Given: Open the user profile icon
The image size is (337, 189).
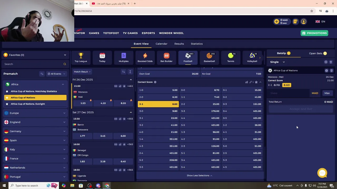Looking at the screenshot, I should (x=304, y=22).
